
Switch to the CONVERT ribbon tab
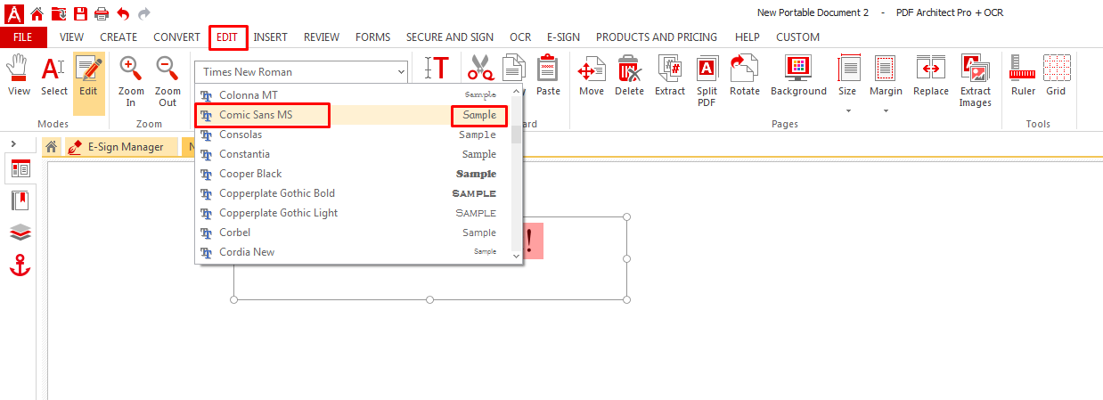(176, 37)
